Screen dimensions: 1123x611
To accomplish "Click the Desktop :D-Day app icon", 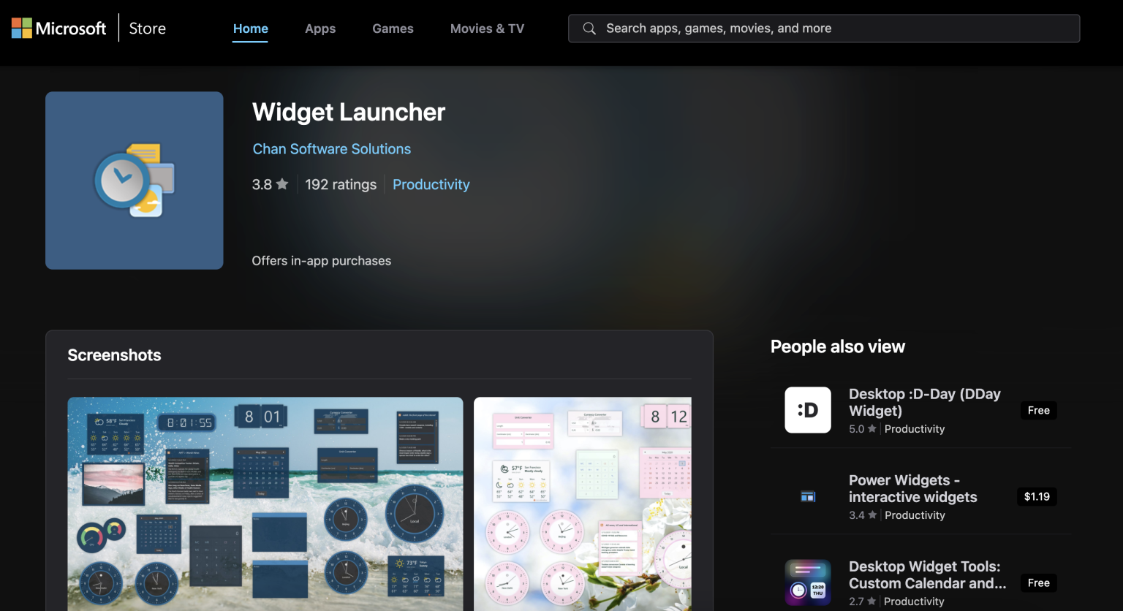I will [x=808, y=410].
